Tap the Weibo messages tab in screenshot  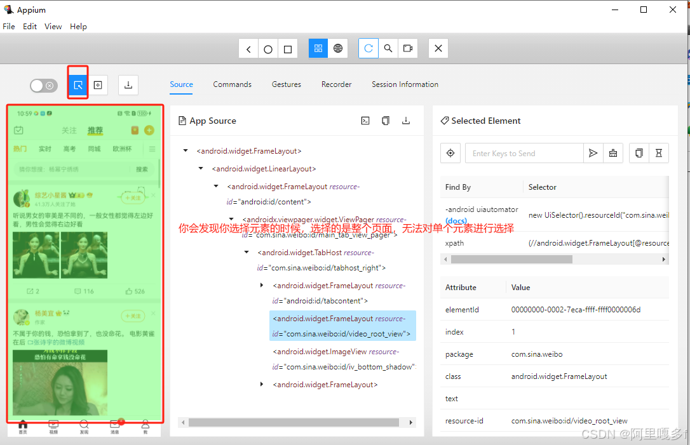tap(115, 427)
